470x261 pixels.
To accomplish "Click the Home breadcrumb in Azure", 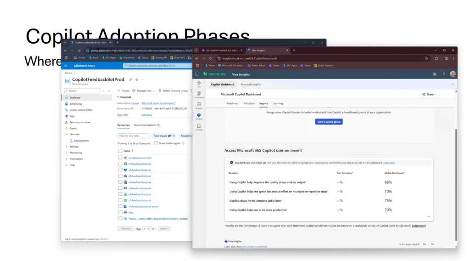I will (68, 73).
